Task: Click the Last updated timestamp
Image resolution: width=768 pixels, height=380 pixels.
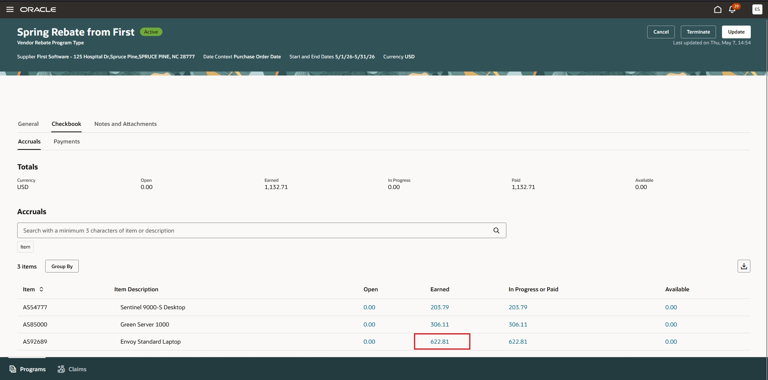Action: tap(712, 43)
